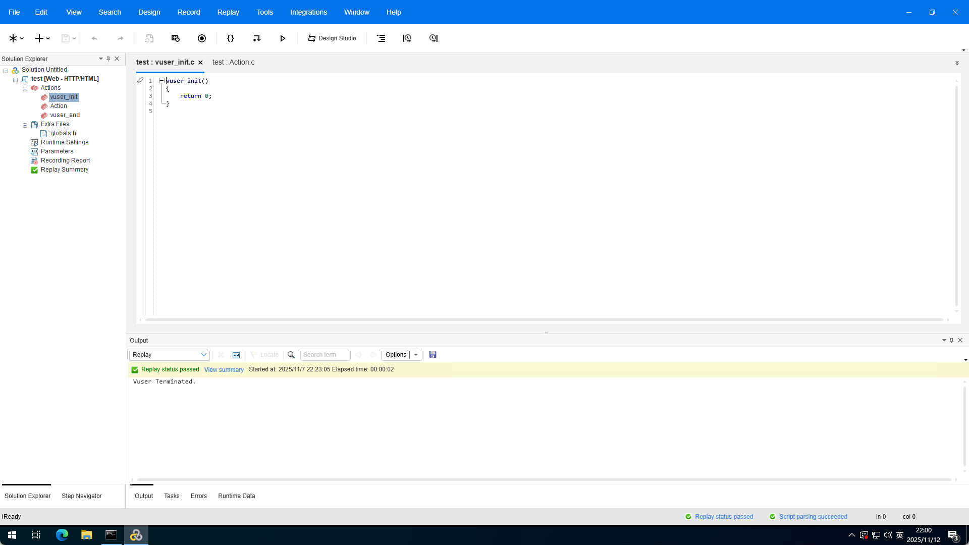969x545 pixels.
Task: Toggle code fold on vuser_init function
Action: pos(161,81)
